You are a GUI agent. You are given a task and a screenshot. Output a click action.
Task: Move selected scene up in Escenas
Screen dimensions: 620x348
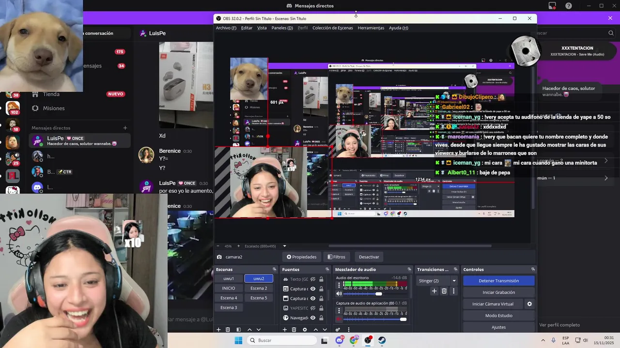click(x=249, y=330)
